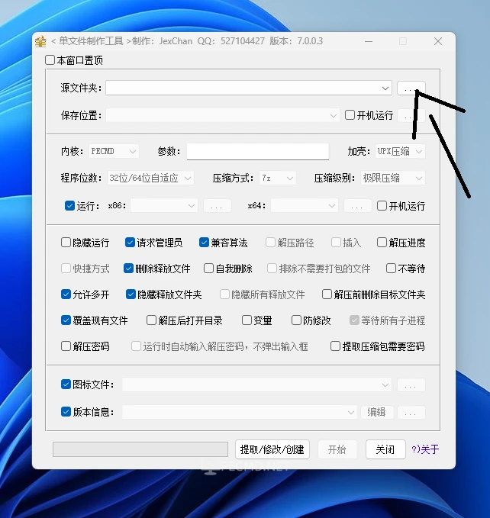This screenshot has height=518, width=490.
Task: Expand the 版本信息 dropdown
Action: click(350, 412)
